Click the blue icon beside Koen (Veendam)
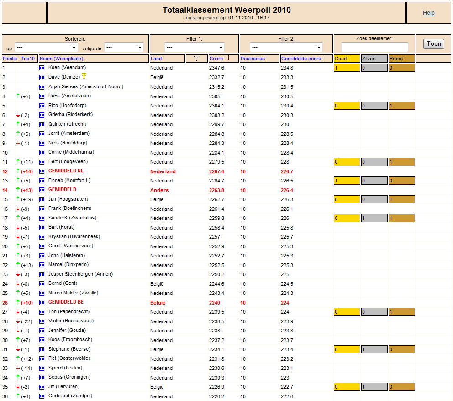The width and height of the screenshot is (453, 401). click(42, 68)
